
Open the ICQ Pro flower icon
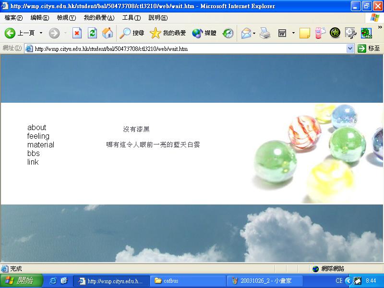[x=366, y=33]
